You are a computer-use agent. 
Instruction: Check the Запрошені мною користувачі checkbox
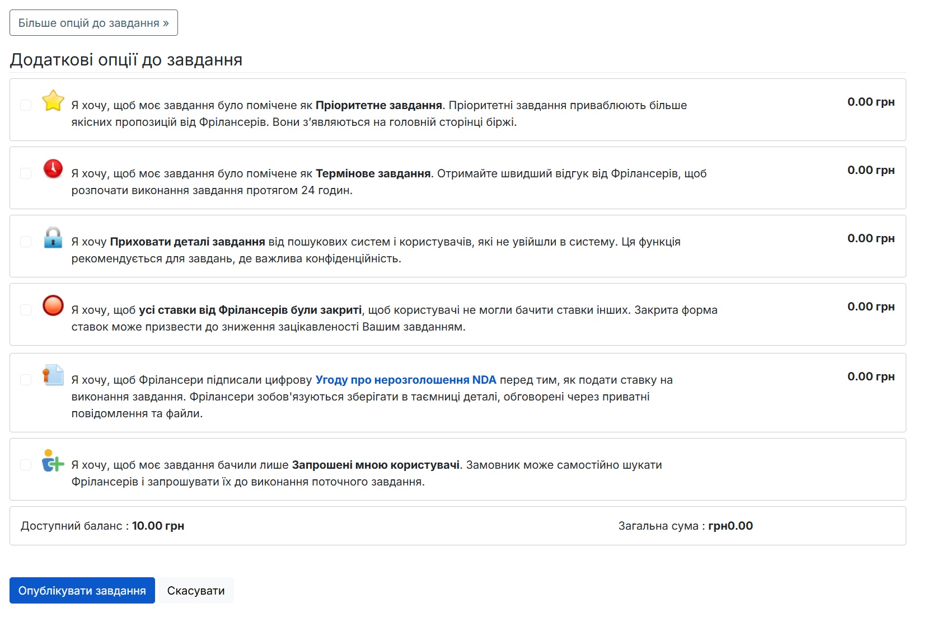coord(26,465)
